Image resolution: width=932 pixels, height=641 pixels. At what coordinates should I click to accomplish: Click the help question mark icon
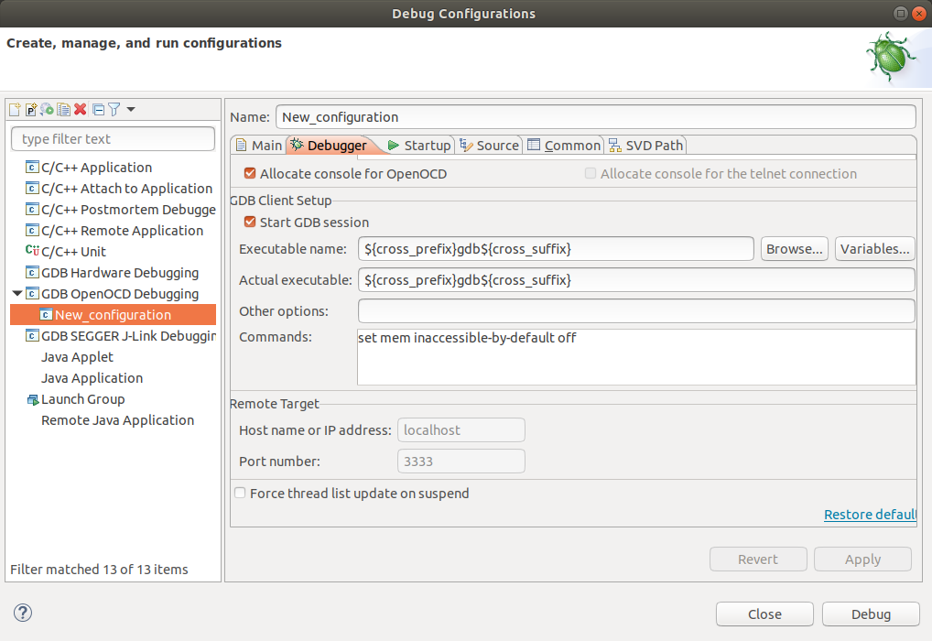click(23, 613)
